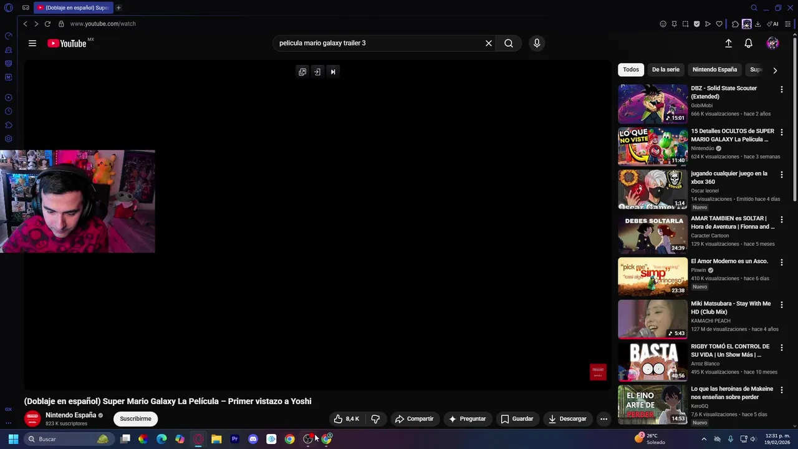The height and width of the screenshot is (449, 798).
Task: Dislike the video
Action: [375, 419]
